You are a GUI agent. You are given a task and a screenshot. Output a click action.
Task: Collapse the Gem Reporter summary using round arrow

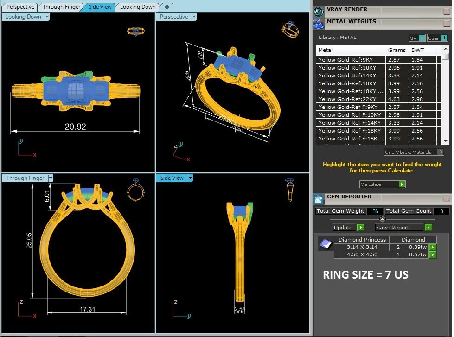(382, 219)
